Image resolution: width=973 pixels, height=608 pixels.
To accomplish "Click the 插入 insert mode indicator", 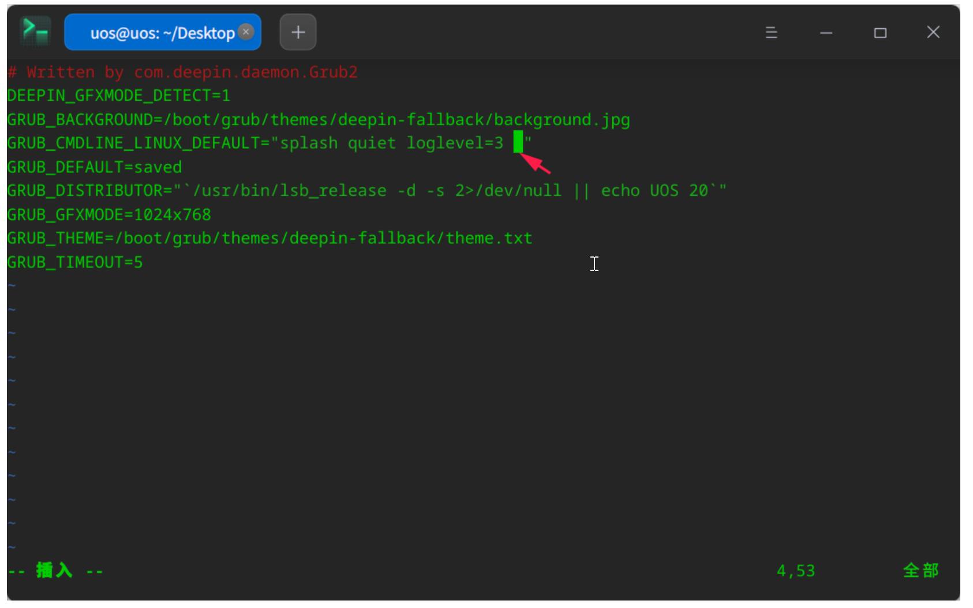I will tap(55, 571).
